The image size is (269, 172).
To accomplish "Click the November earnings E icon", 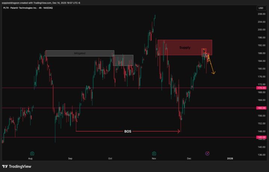I will pos(154,153).
